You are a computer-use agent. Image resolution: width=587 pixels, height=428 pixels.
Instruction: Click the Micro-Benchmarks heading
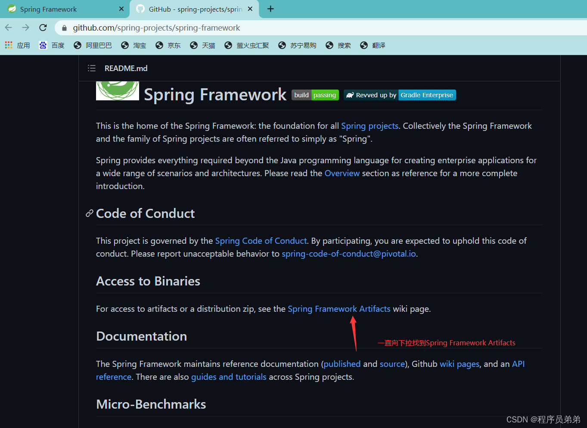151,404
